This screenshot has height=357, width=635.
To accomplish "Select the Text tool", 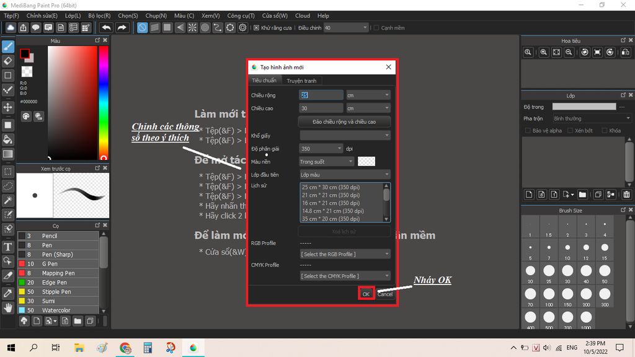I will click(x=7, y=247).
